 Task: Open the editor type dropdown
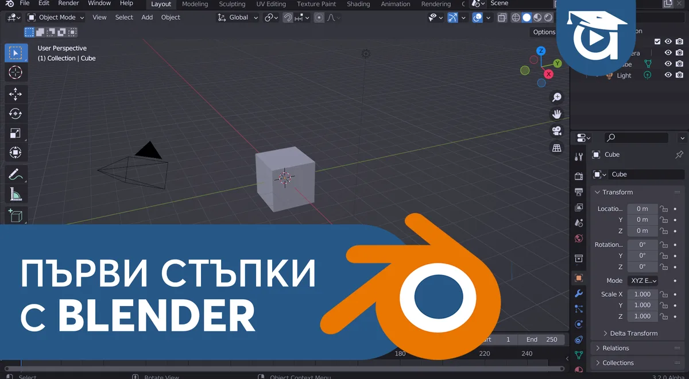pos(13,18)
